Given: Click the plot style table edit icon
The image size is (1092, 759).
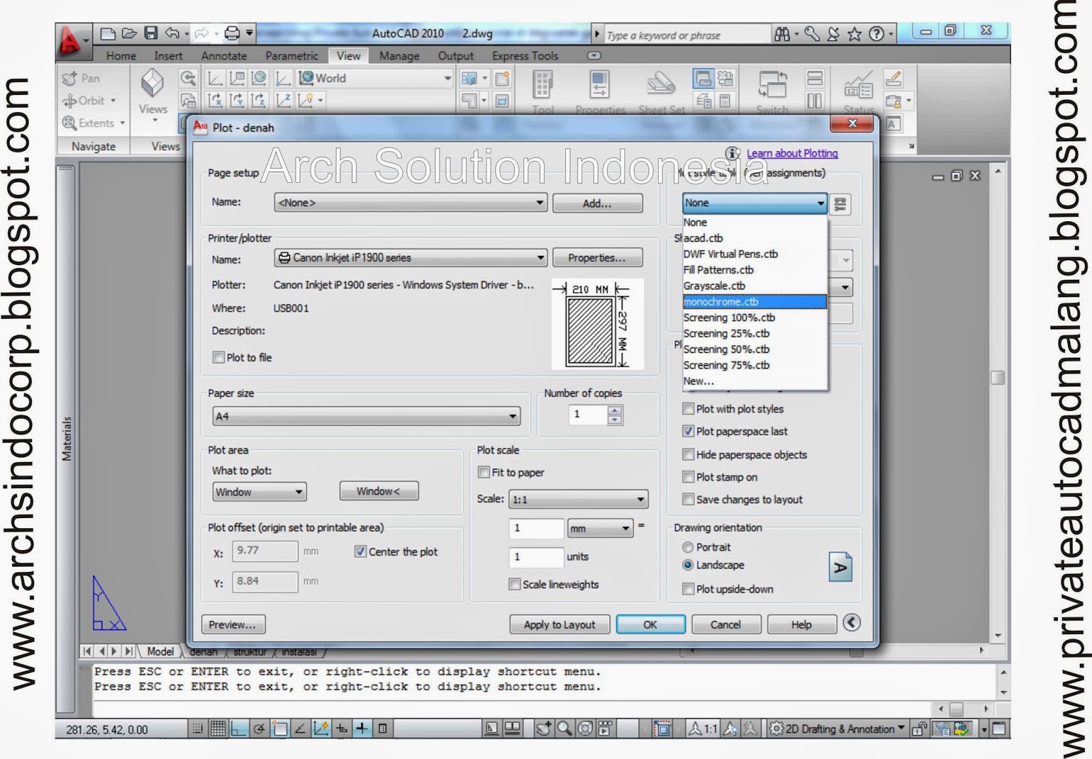Looking at the screenshot, I should coord(840,203).
